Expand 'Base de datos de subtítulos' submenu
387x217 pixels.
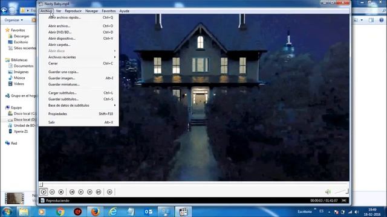point(79,105)
